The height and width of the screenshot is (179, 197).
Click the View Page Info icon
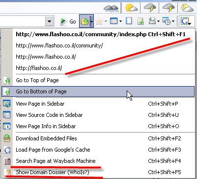(7, 126)
